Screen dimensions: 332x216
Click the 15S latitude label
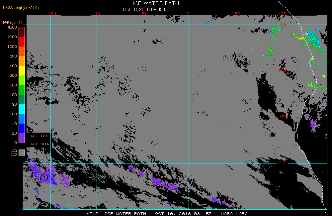point(283,117)
